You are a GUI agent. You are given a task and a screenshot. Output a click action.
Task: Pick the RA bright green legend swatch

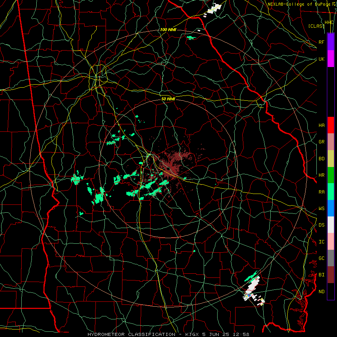click(331, 192)
